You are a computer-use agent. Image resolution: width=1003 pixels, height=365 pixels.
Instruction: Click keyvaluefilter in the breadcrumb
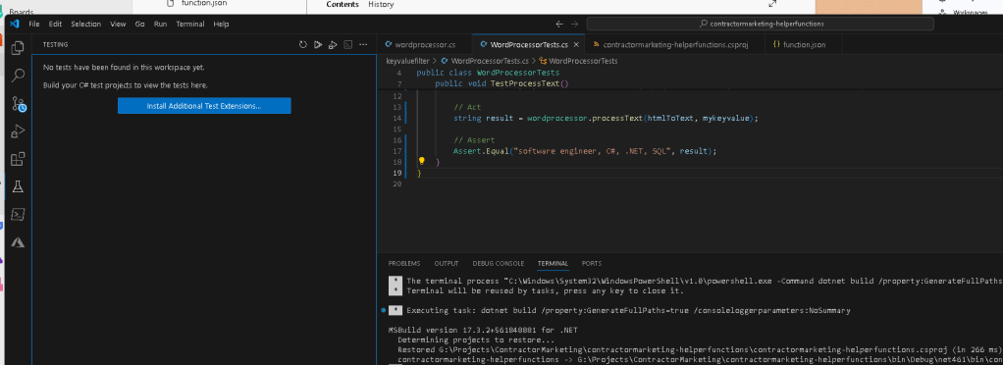[x=407, y=62]
